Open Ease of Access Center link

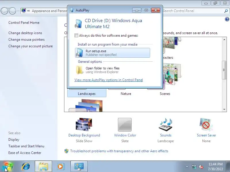click(25, 153)
